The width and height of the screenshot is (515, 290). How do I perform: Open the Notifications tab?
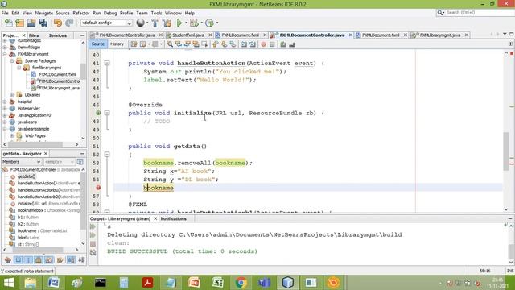tap(174, 218)
